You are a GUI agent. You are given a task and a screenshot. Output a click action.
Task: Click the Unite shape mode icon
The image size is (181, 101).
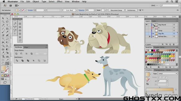16,54
